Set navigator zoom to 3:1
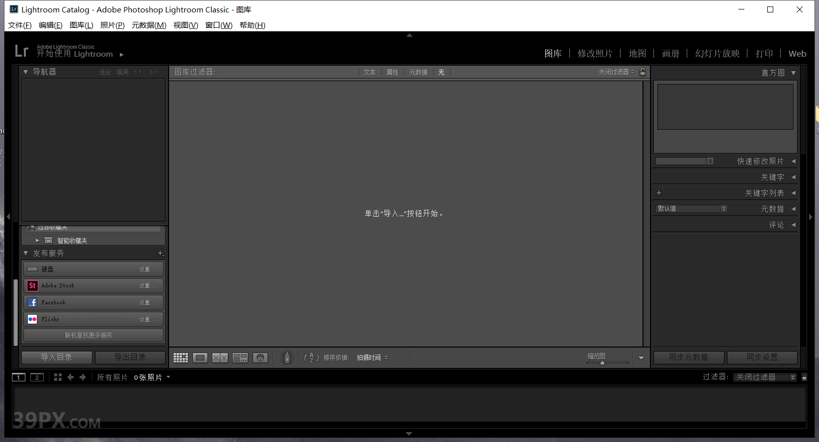Viewport: 819px width, 442px height. [x=153, y=72]
